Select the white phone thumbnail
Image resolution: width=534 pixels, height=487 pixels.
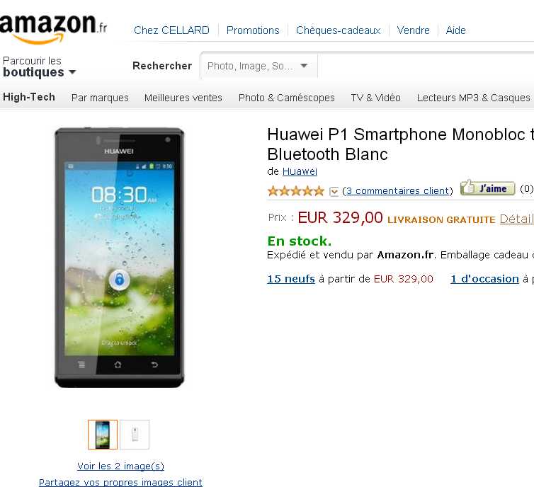pyautogui.click(x=135, y=434)
